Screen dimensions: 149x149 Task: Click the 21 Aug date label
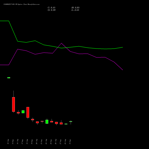(41, 142)
